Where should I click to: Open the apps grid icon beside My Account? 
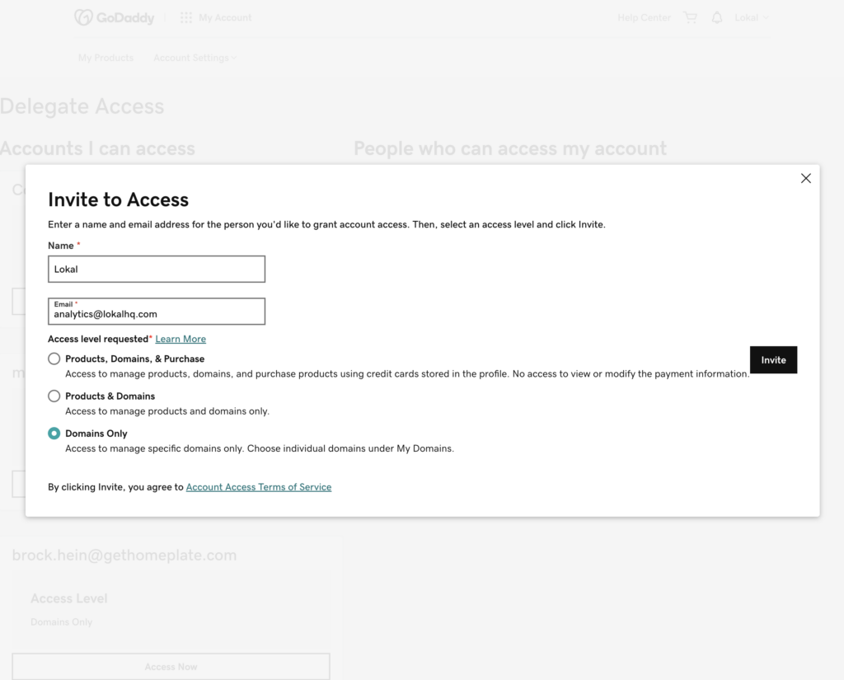pyautogui.click(x=186, y=17)
